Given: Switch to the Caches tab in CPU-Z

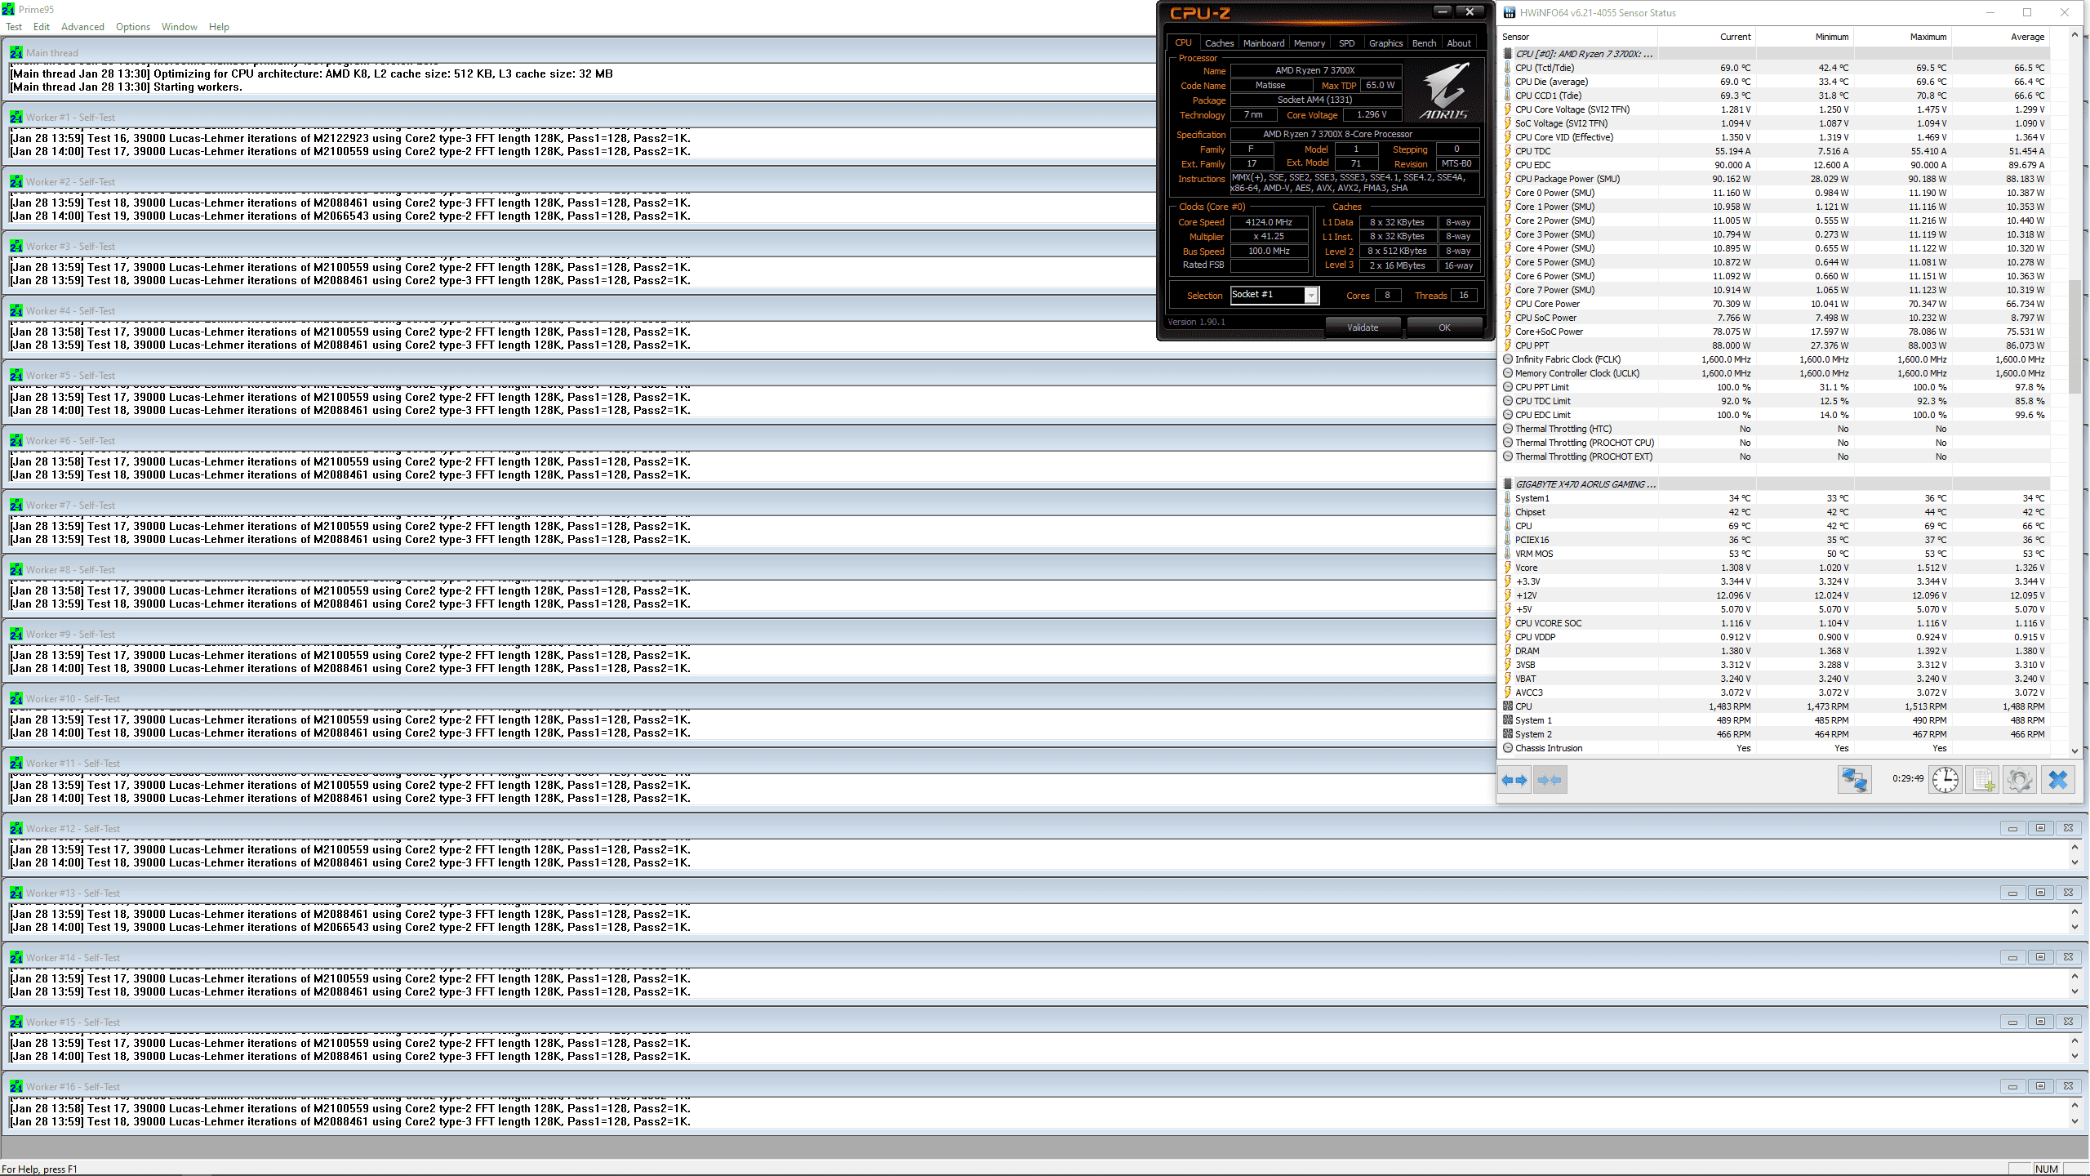Looking at the screenshot, I should pos(1219,43).
